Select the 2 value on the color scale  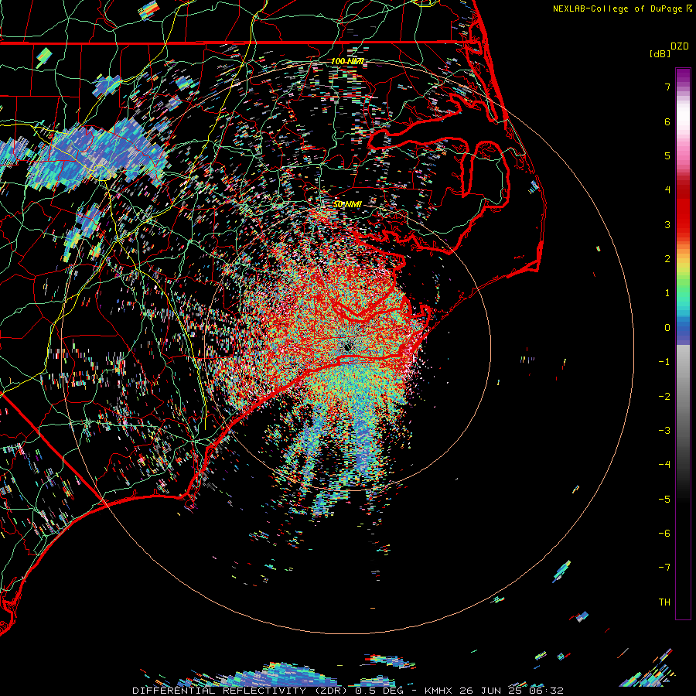point(667,258)
